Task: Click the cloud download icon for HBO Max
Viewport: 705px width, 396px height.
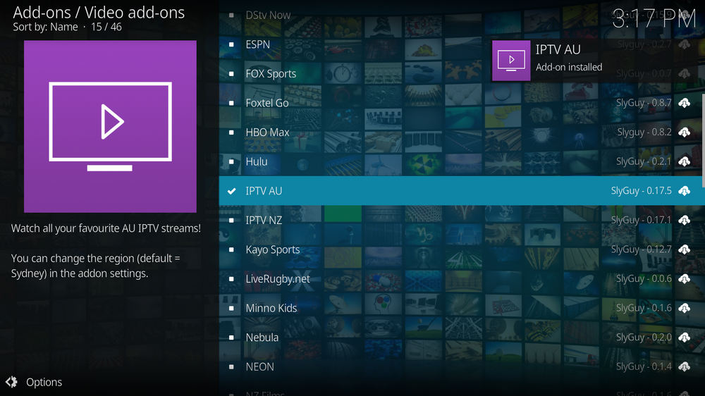Action: pos(684,132)
